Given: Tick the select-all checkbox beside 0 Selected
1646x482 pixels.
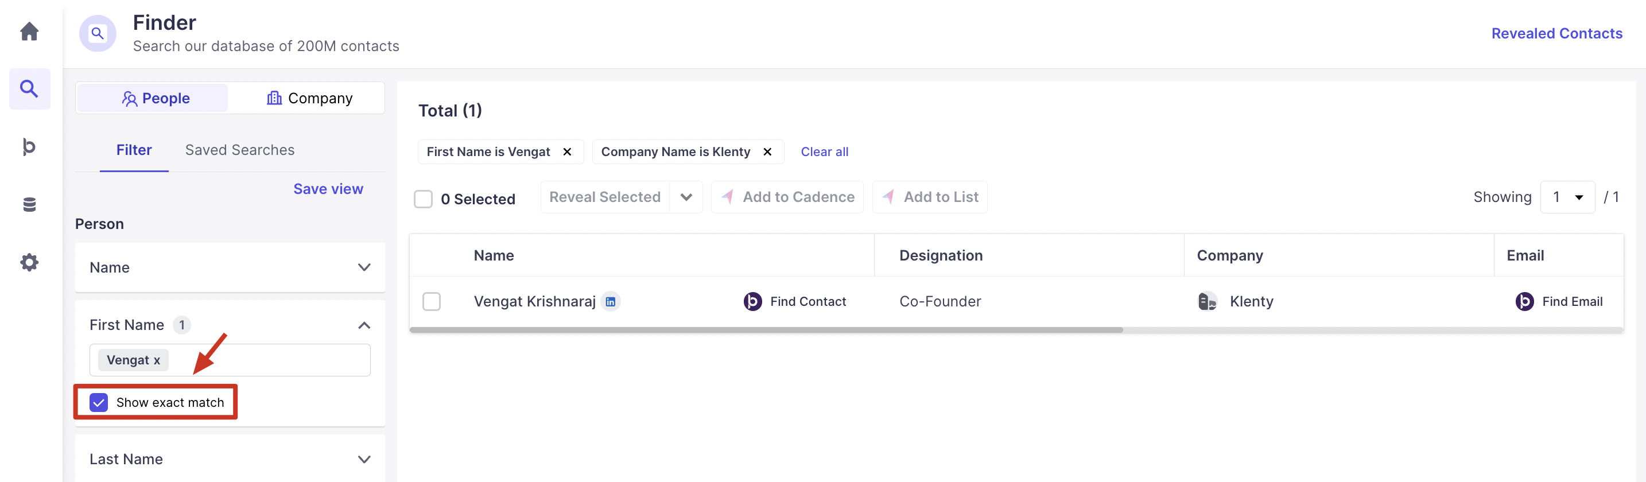Looking at the screenshot, I should click(423, 200).
